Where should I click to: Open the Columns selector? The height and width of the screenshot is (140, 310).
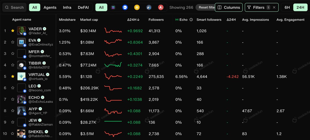229,7
